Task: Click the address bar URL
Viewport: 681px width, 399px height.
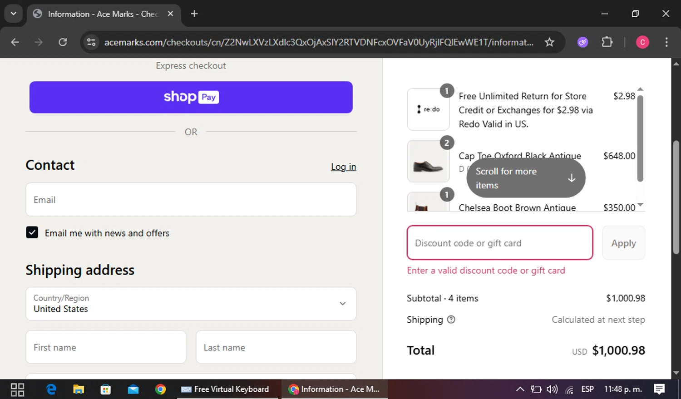Action: (319, 42)
